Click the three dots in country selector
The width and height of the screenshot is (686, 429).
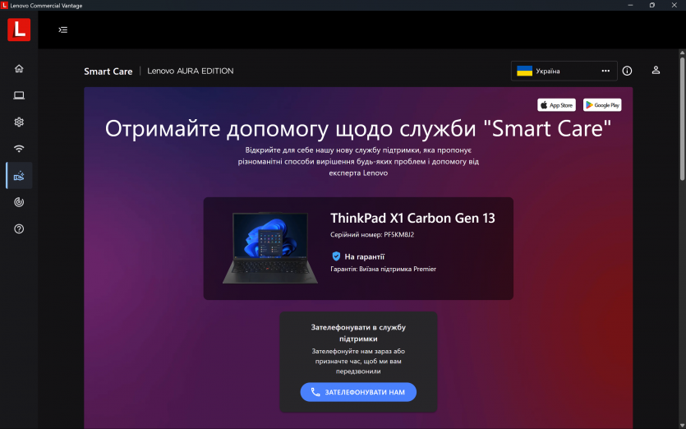coord(605,71)
